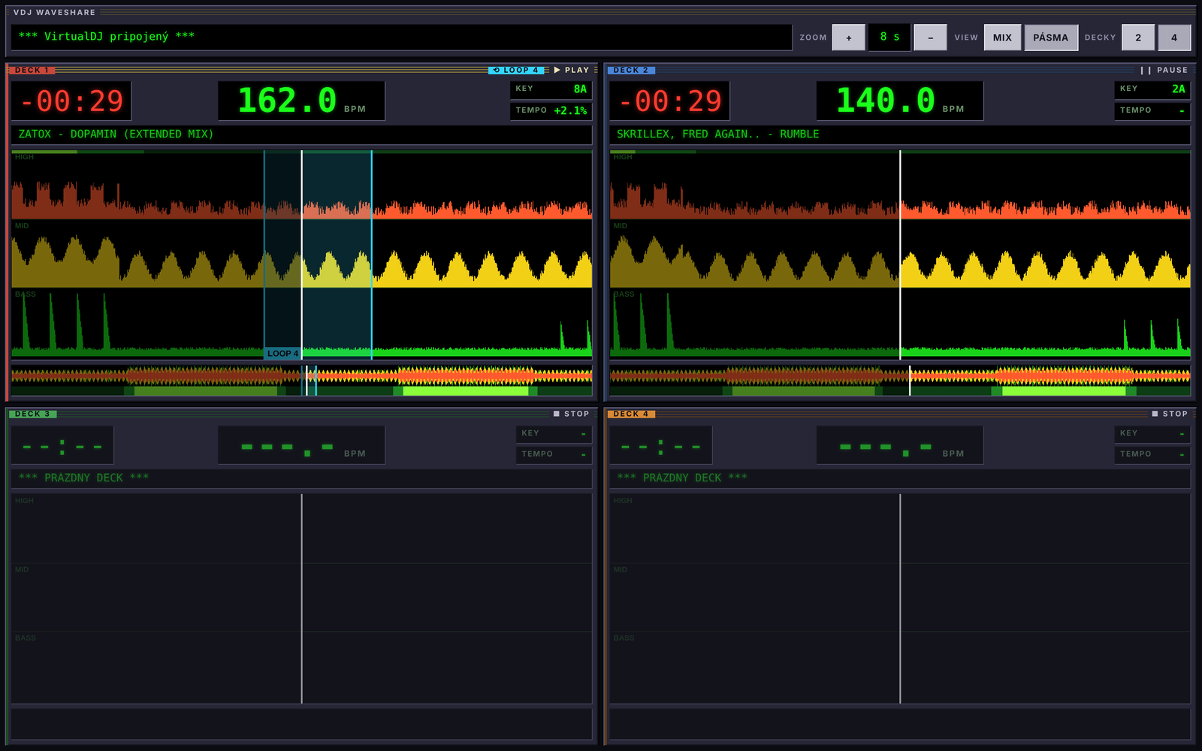Click Deck 1 KEY 8A box
This screenshot has height=751, width=1202.
(x=551, y=89)
